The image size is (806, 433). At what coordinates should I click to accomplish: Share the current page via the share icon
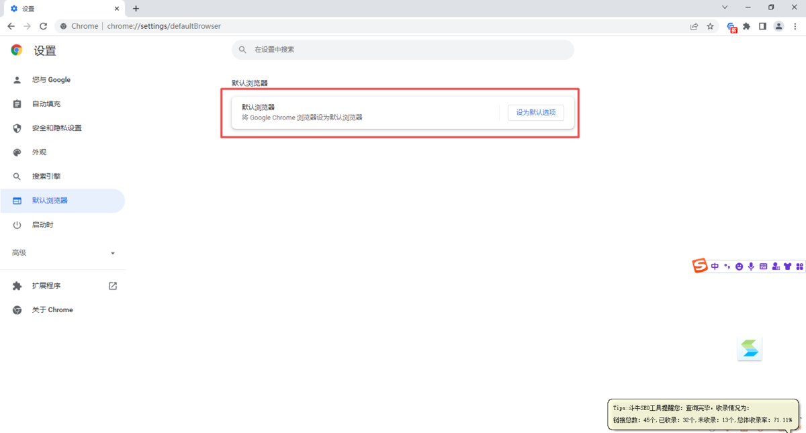694,26
